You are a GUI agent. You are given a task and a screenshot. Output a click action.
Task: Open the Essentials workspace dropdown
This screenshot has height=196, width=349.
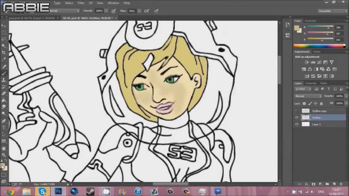(333, 11)
